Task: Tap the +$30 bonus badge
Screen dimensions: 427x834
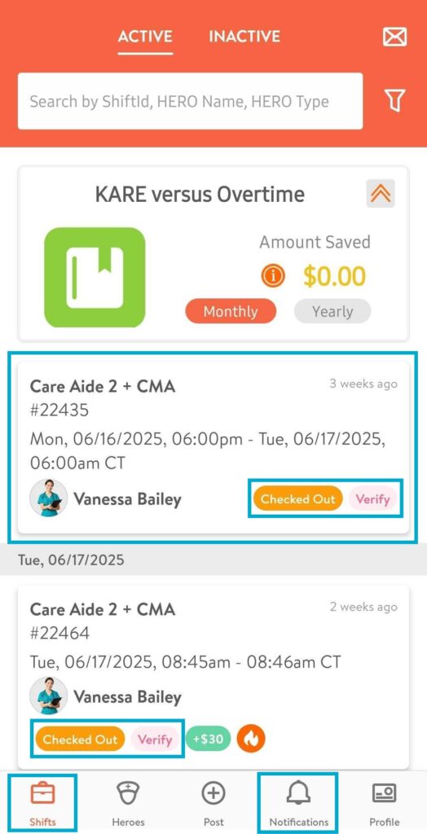Action: pyautogui.click(x=208, y=740)
